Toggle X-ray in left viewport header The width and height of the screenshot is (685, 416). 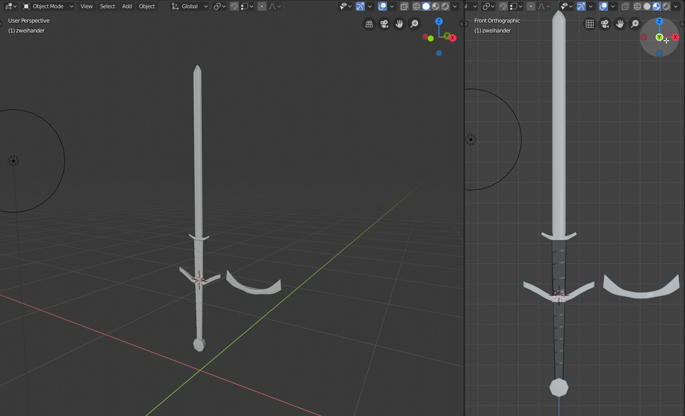point(404,6)
